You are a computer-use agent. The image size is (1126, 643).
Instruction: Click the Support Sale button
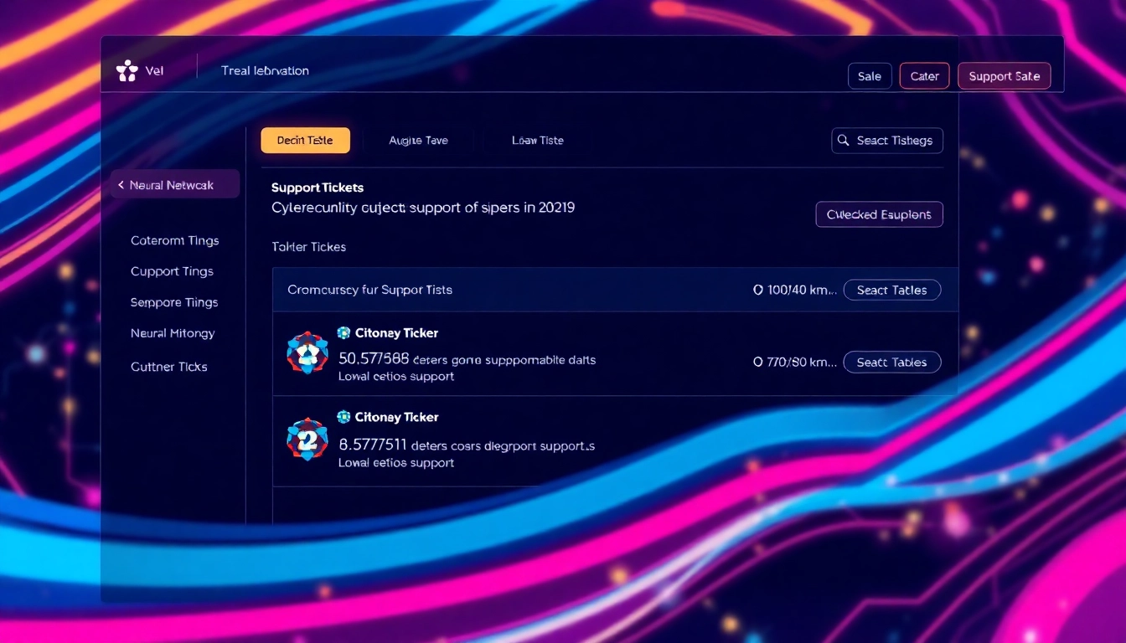[1004, 75]
